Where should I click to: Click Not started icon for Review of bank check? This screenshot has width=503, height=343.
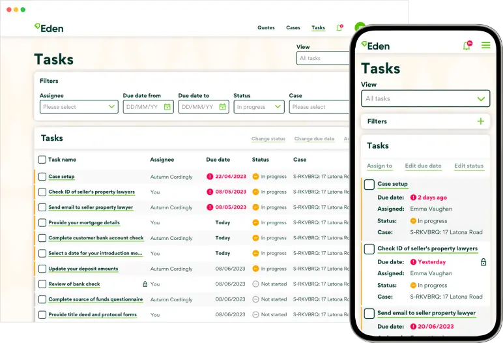[x=255, y=284]
